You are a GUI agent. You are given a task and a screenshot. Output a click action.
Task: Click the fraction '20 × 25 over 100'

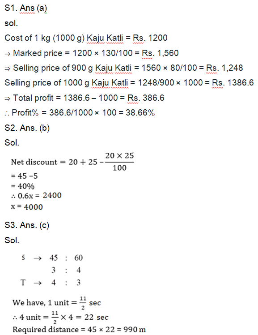point(119,162)
